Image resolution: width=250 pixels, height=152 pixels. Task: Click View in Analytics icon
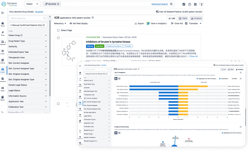coord(148,24)
